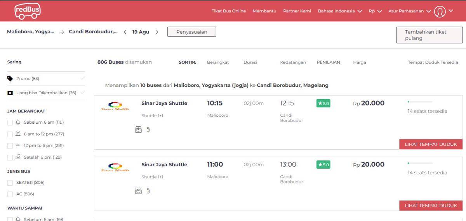Image resolution: width=466 pixels, height=221 pixels.
Task: Click LIHAT TEMPAT DUDUK for 11:00 bus
Action: (431, 205)
